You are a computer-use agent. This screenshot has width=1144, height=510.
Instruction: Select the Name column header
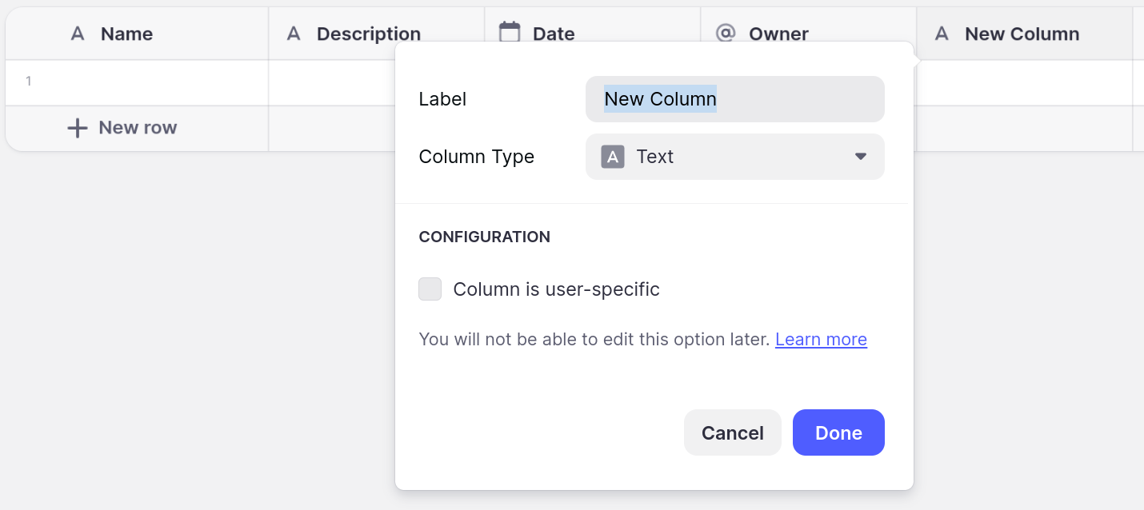(126, 34)
